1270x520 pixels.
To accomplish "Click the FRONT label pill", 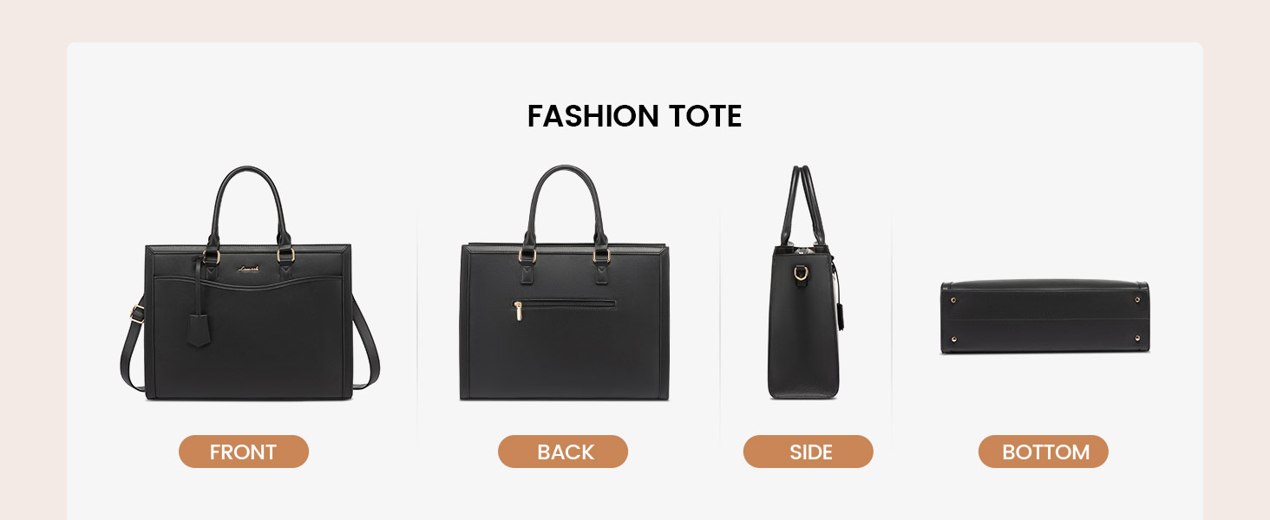I will coord(244,452).
